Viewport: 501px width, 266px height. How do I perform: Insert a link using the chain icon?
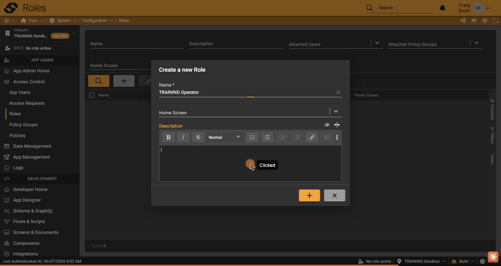click(312, 137)
